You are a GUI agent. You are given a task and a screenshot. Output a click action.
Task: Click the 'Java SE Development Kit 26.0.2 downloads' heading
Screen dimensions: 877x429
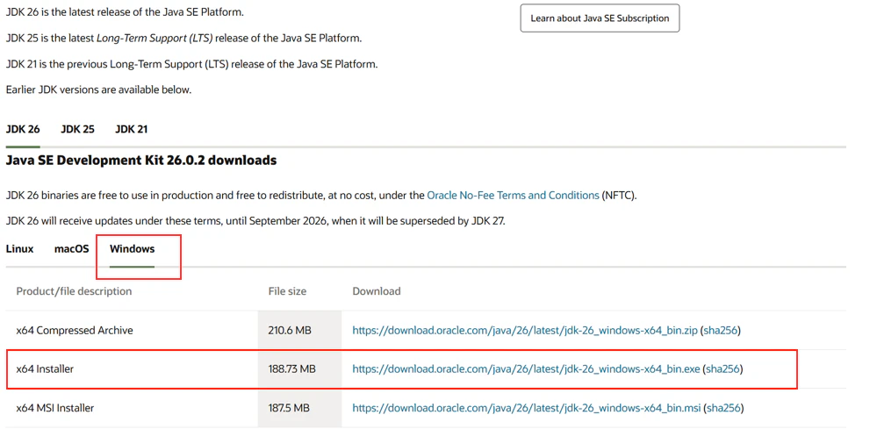tap(141, 161)
